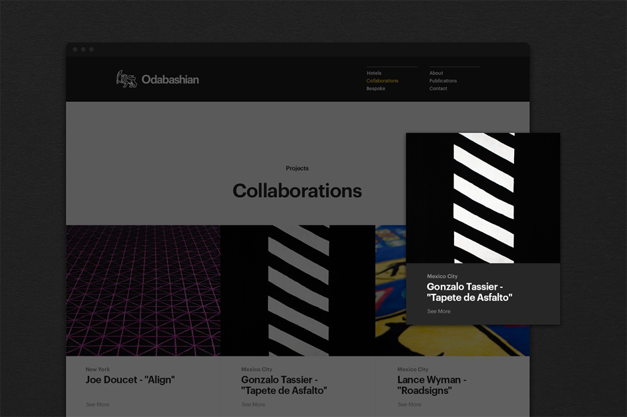Viewport: 627px width, 417px height.
Task: Click the Gonzalo Tassier title in the dark hover card
Action: [x=469, y=292]
